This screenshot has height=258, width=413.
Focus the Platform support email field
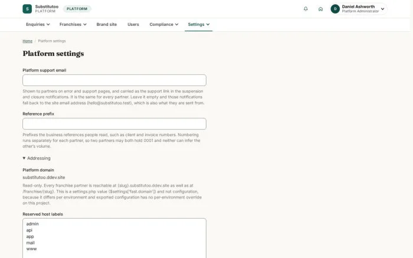click(114, 80)
